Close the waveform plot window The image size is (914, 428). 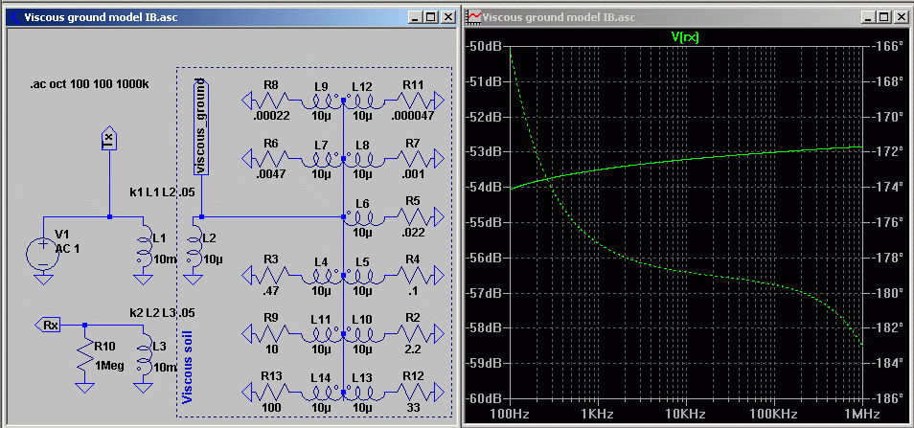point(901,17)
